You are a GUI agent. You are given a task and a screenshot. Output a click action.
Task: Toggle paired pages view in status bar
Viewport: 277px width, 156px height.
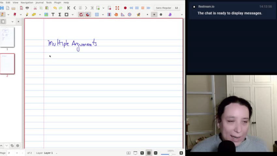click(x=128, y=153)
